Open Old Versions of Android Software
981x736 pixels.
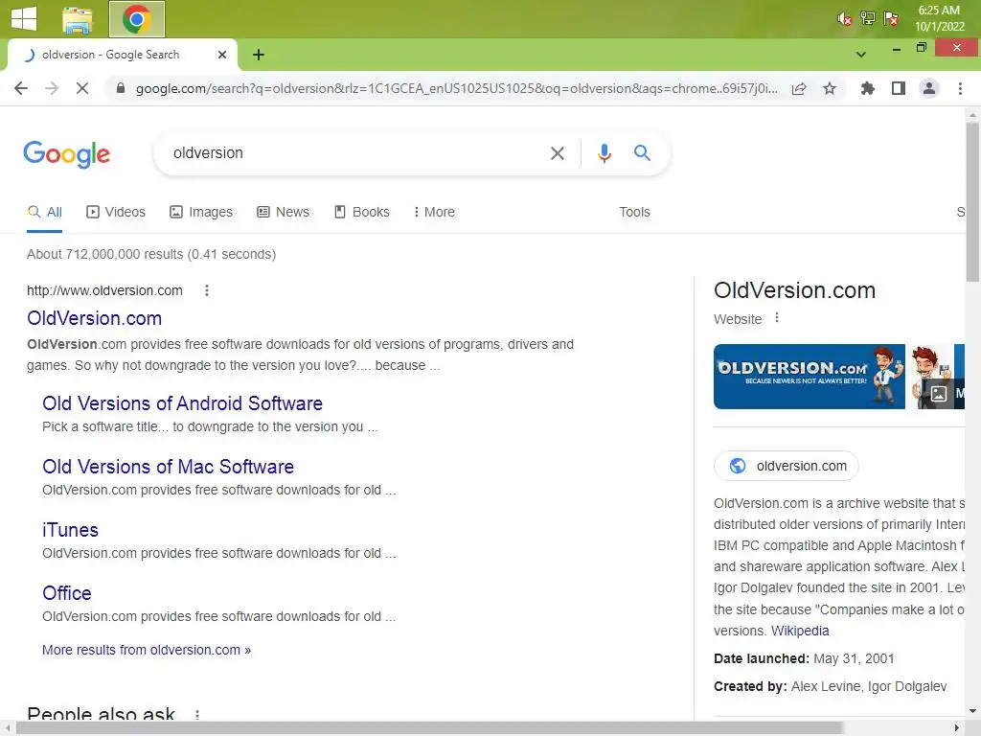(183, 403)
